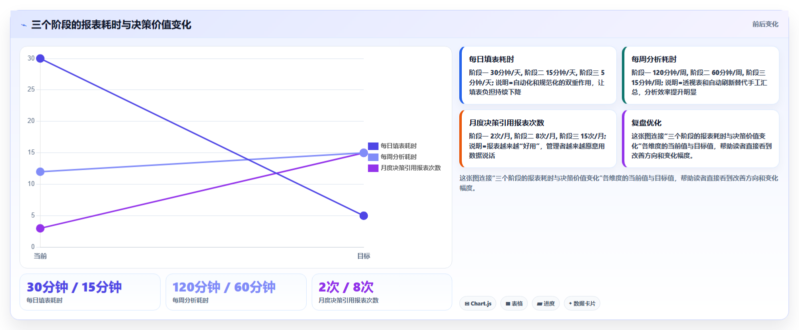
Task: Click the 120分钟 / 60分钟 stat card
Action: (x=236, y=292)
